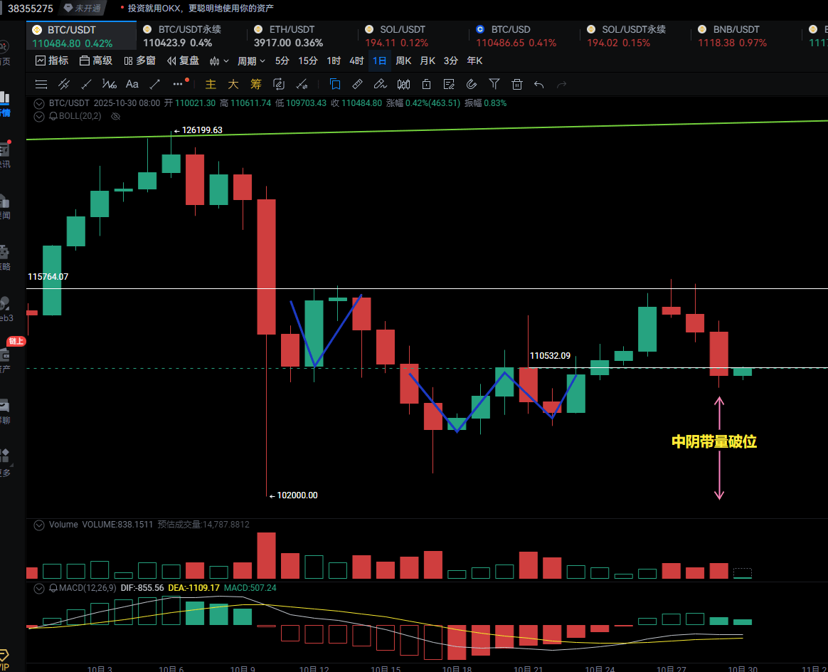The width and height of the screenshot is (828, 672).
Task: Select the arrow line drawing tool
Action: click(154, 84)
